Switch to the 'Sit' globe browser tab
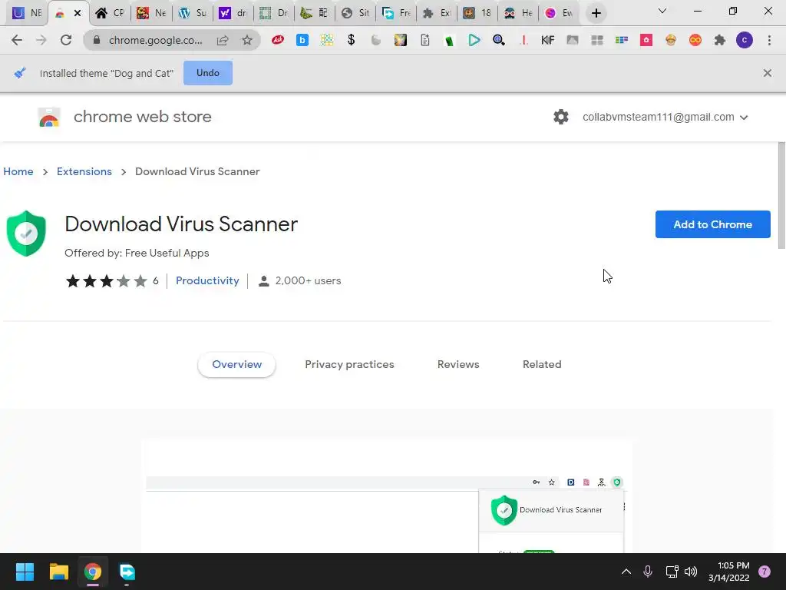The height and width of the screenshot is (590, 786). 355,13
